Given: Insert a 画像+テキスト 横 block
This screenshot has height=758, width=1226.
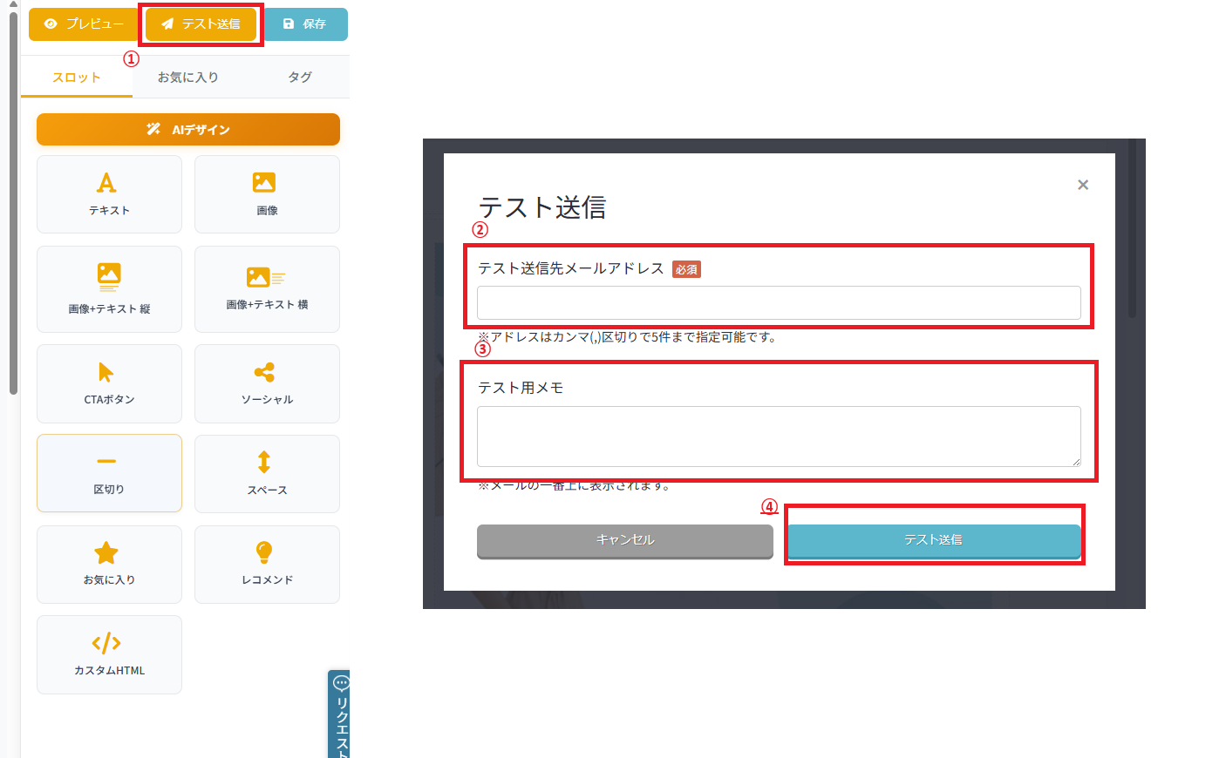Looking at the screenshot, I should click(x=267, y=288).
